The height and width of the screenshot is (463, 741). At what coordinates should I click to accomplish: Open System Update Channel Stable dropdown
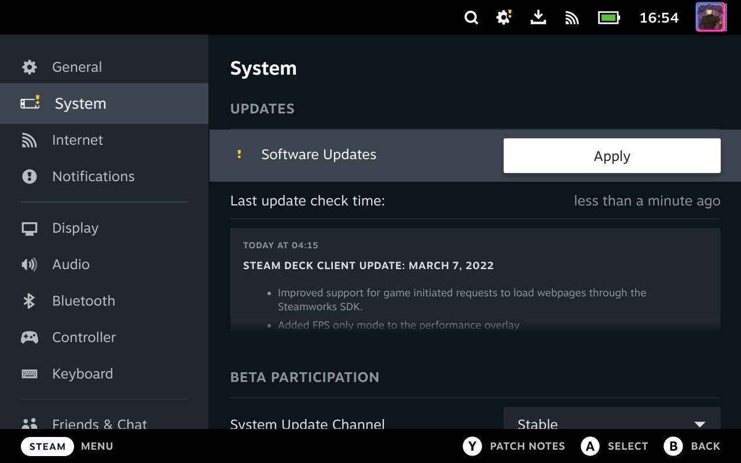click(x=612, y=419)
